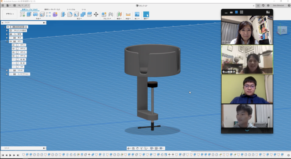291x159 pixels.
Task: Save the document with the disk icon
Action: (15, 5)
